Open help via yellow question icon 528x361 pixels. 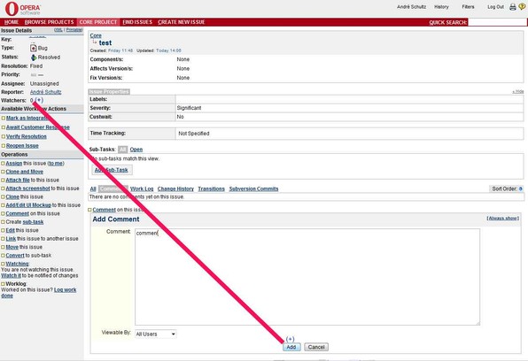click(x=523, y=6)
